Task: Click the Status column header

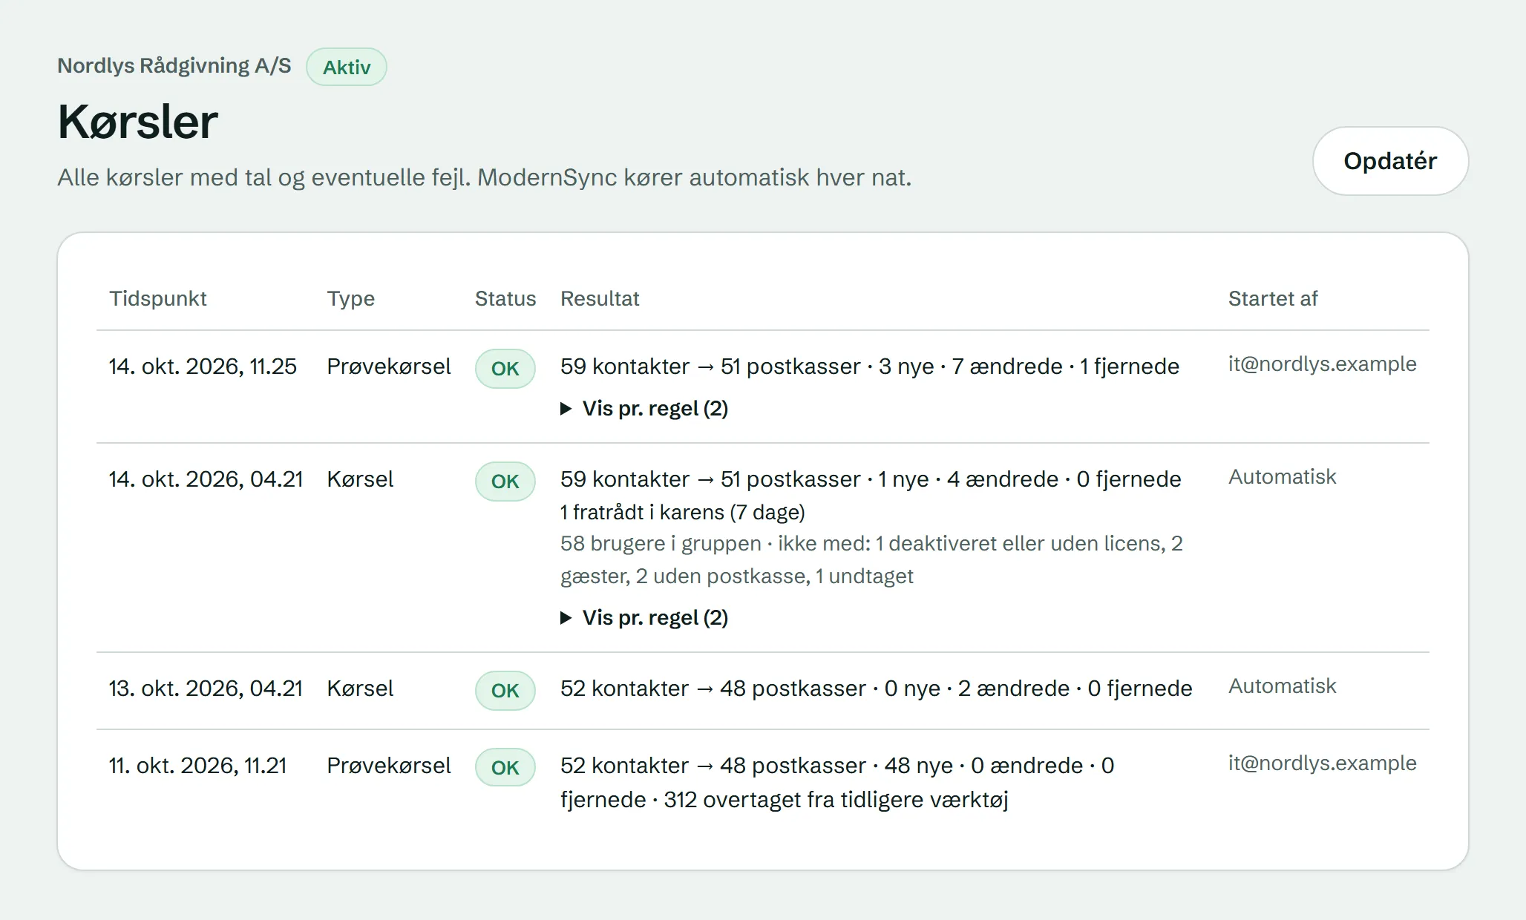Action: 505,298
